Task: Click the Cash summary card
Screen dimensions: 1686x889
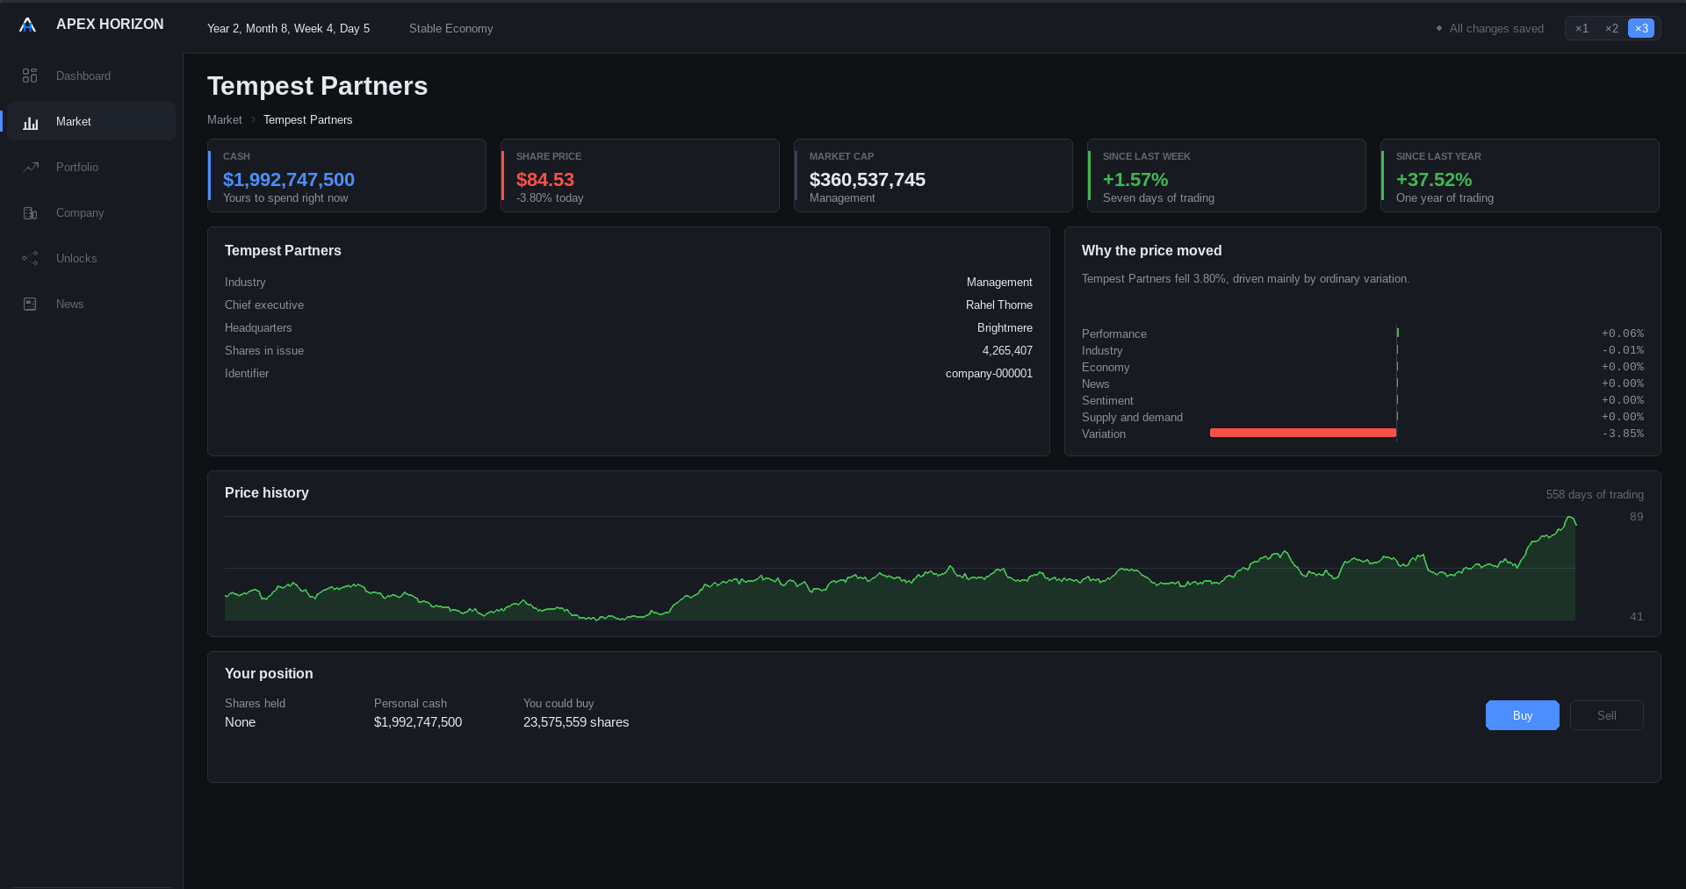Action: click(347, 176)
